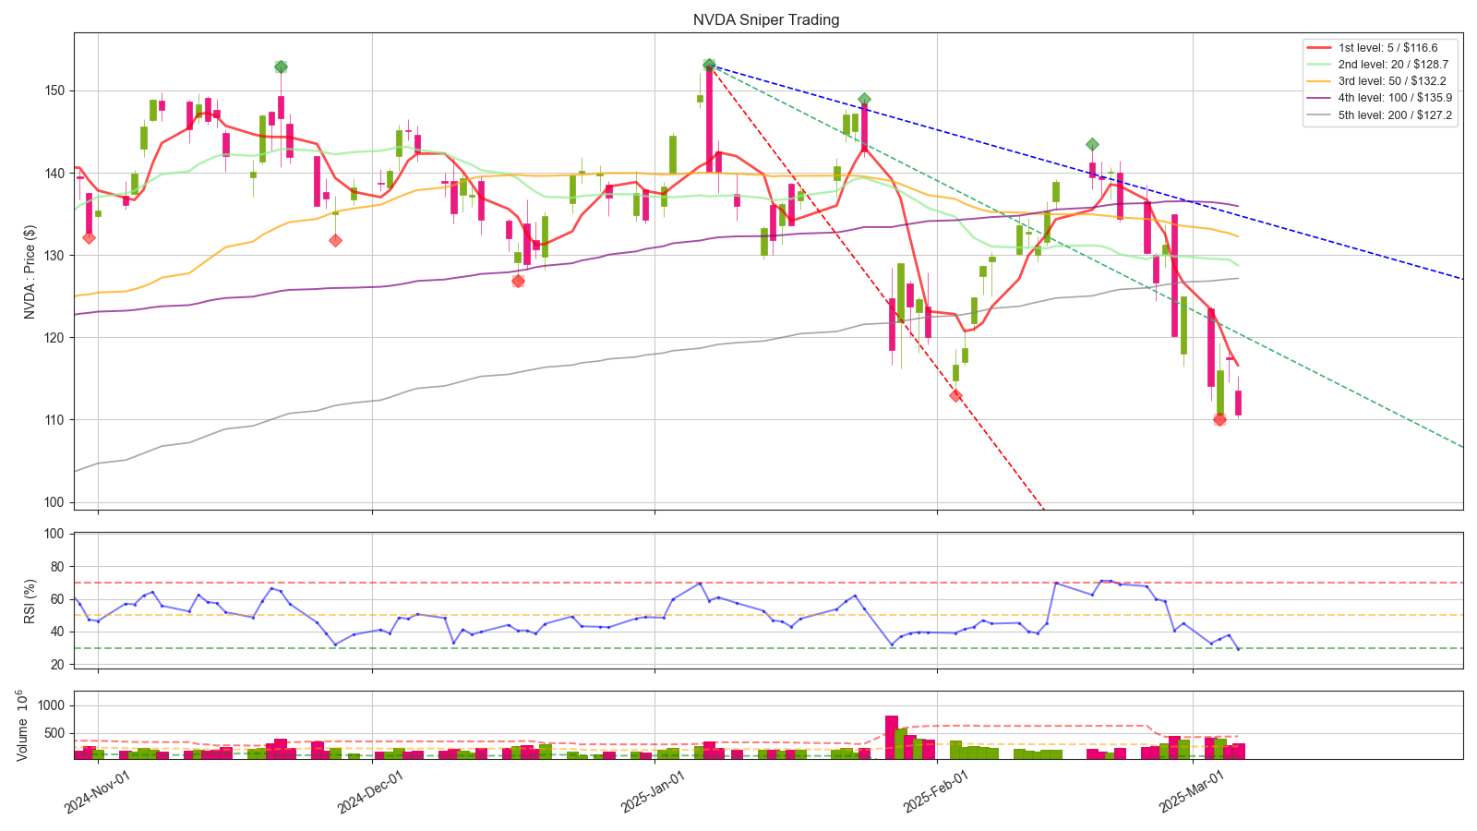Screen dimensions: 1477x831
Task: Click the green diamond marker near $143 in February
Action: point(1092,144)
